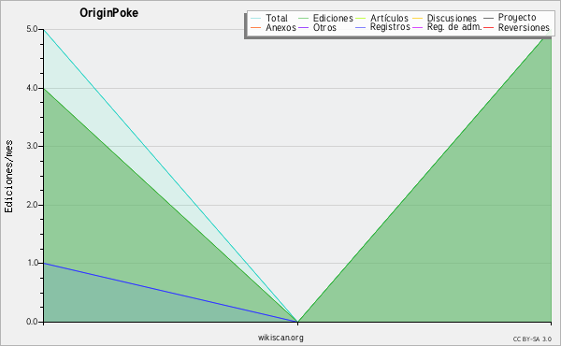Click the 2.0 y-axis value
Image resolution: width=561 pixels, height=346 pixels.
click(32, 205)
